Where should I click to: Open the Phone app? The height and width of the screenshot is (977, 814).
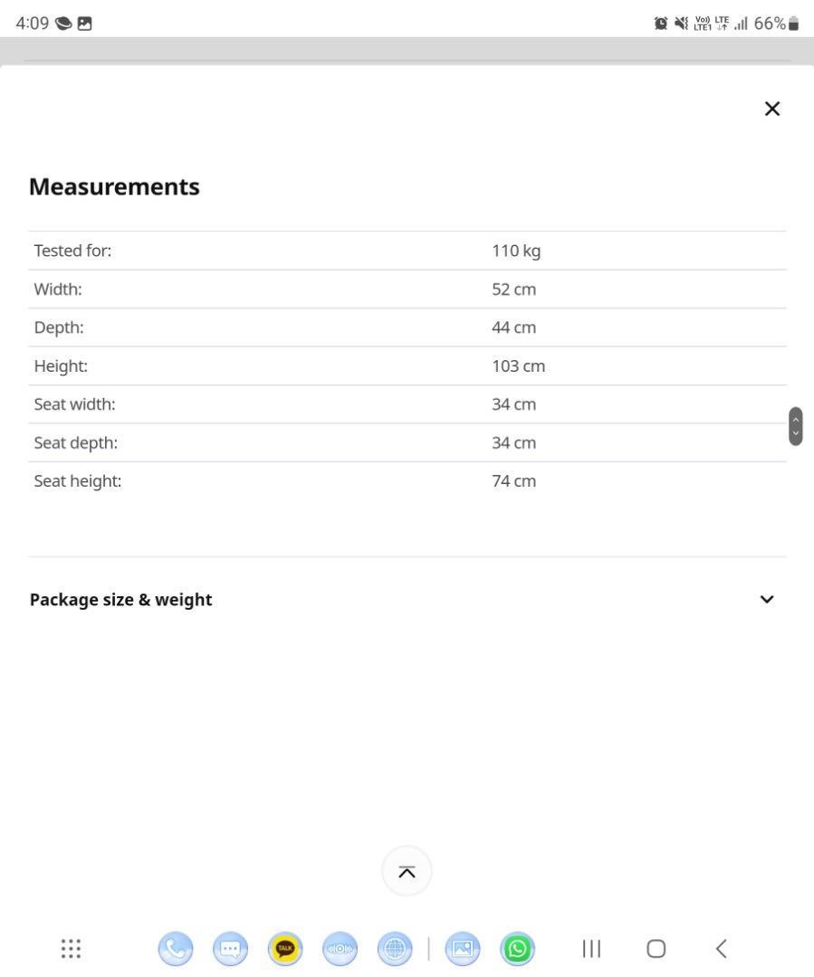pos(176,948)
